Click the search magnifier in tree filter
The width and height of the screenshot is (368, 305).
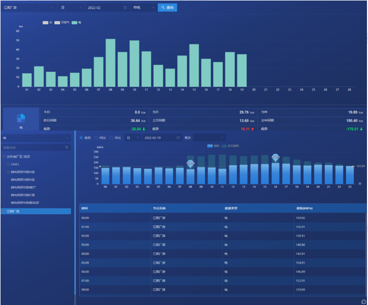67,148
